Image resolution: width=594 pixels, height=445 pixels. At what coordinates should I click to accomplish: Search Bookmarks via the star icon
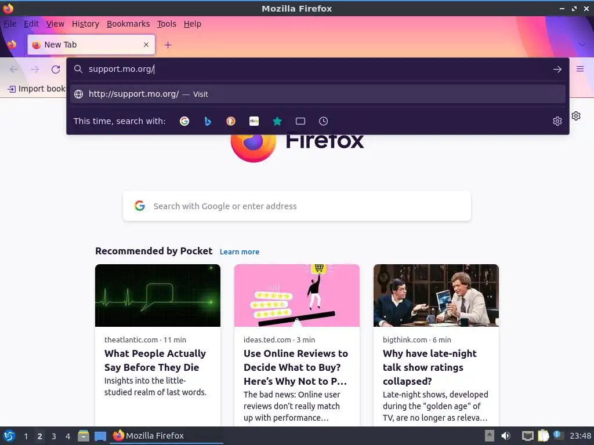277,121
